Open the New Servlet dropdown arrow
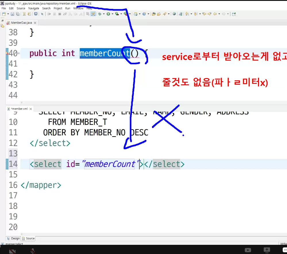287x254 pixels. [x=149, y=14]
